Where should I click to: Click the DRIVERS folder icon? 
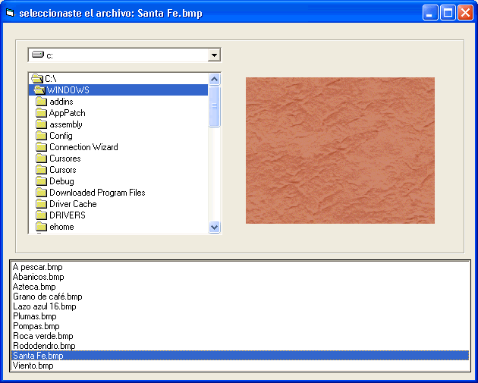click(x=41, y=215)
